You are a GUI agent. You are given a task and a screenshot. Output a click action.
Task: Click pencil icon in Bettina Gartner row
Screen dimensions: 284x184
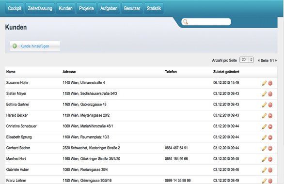[x=264, y=105]
